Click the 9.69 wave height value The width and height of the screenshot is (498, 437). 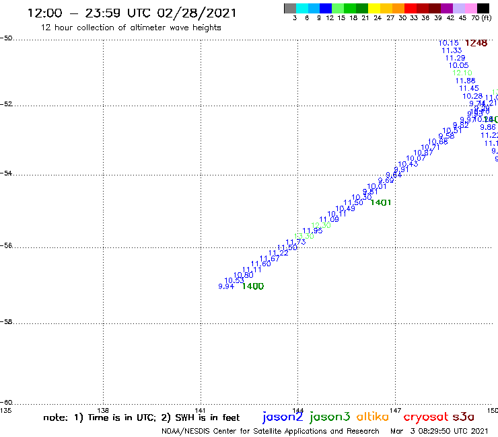click(x=386, y=180)
